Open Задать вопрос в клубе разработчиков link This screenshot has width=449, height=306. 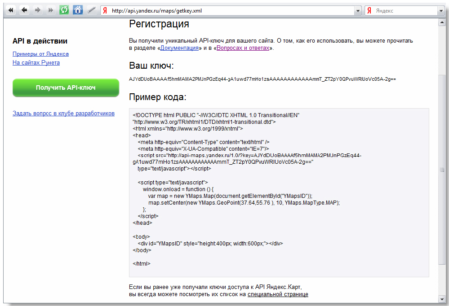(63, 113)
